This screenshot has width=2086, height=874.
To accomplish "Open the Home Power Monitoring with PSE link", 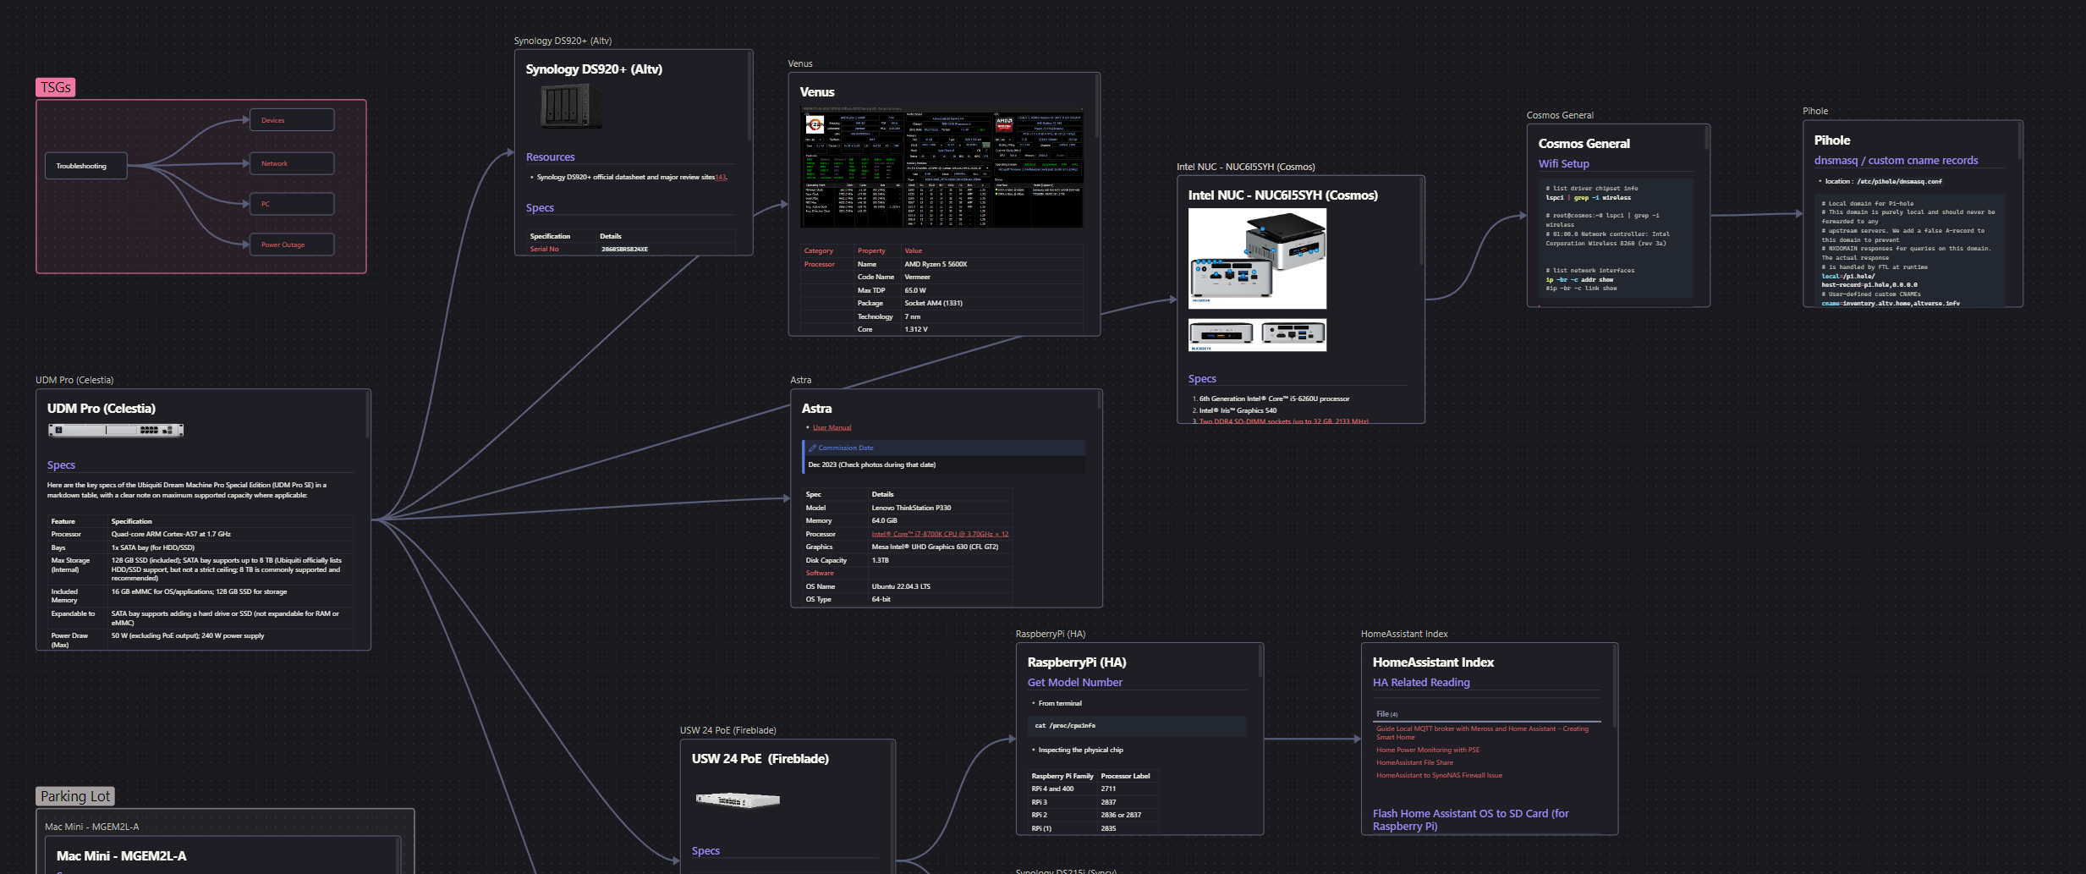I will (1427, 750).
